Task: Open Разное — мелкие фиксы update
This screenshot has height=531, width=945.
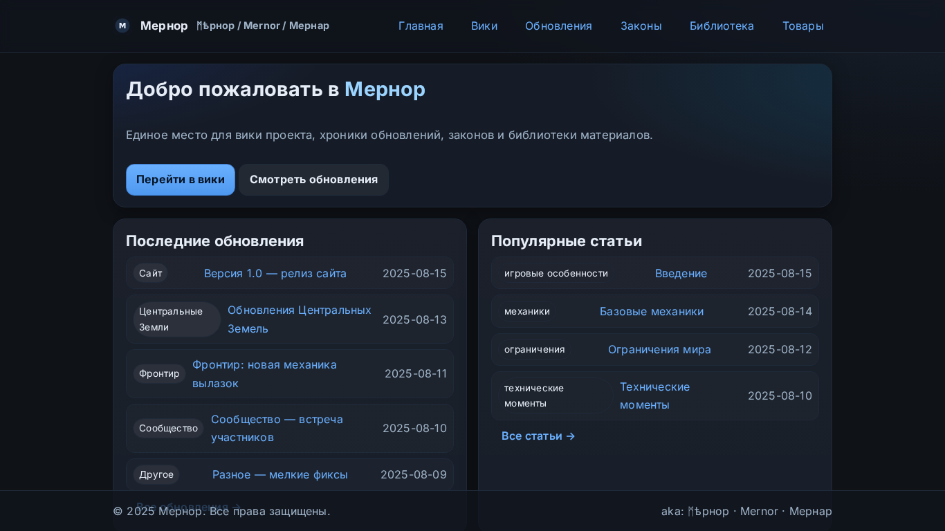Action: [x=280, y=474]
